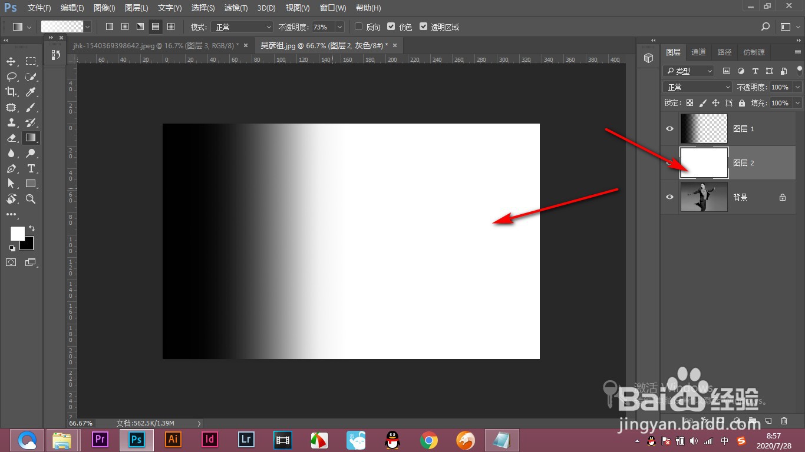The image size is (805, 452).
Task: Open the History panel icon
Action: [x=55, y=55]
